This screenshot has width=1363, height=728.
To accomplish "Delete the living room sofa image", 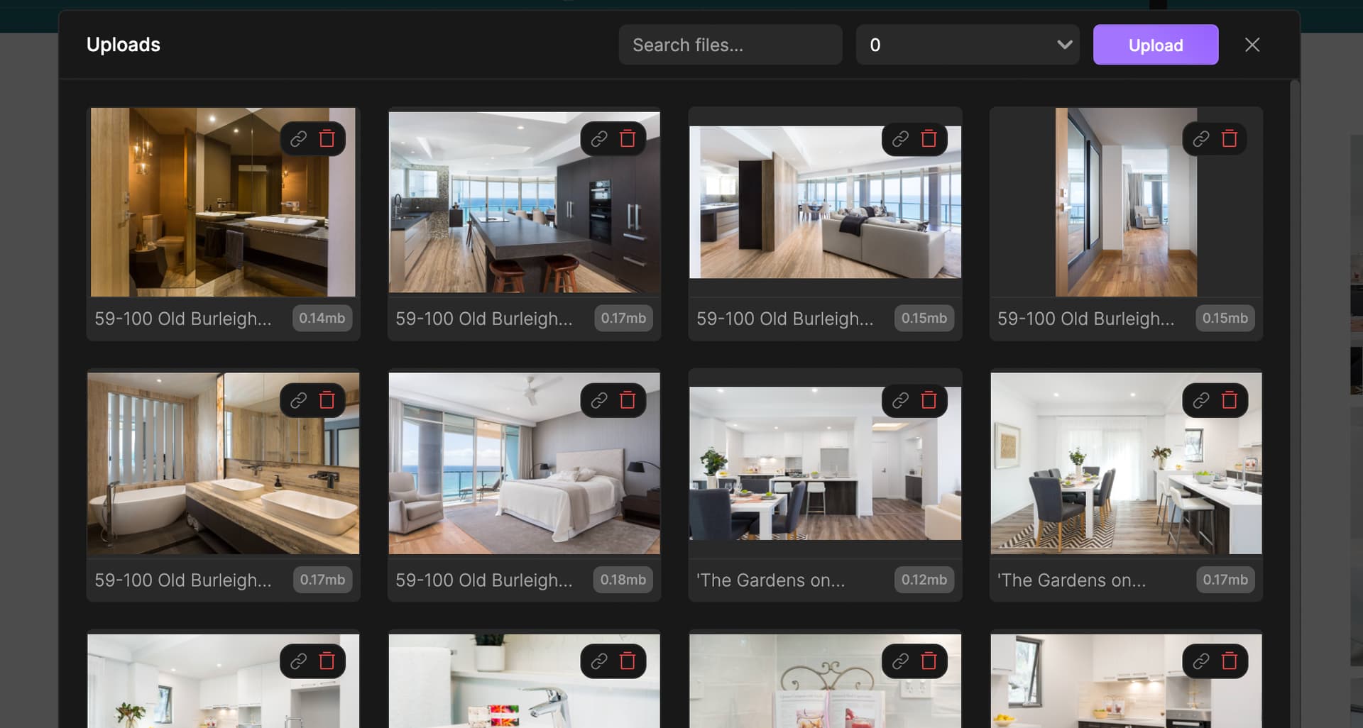I will coord(929,138).
